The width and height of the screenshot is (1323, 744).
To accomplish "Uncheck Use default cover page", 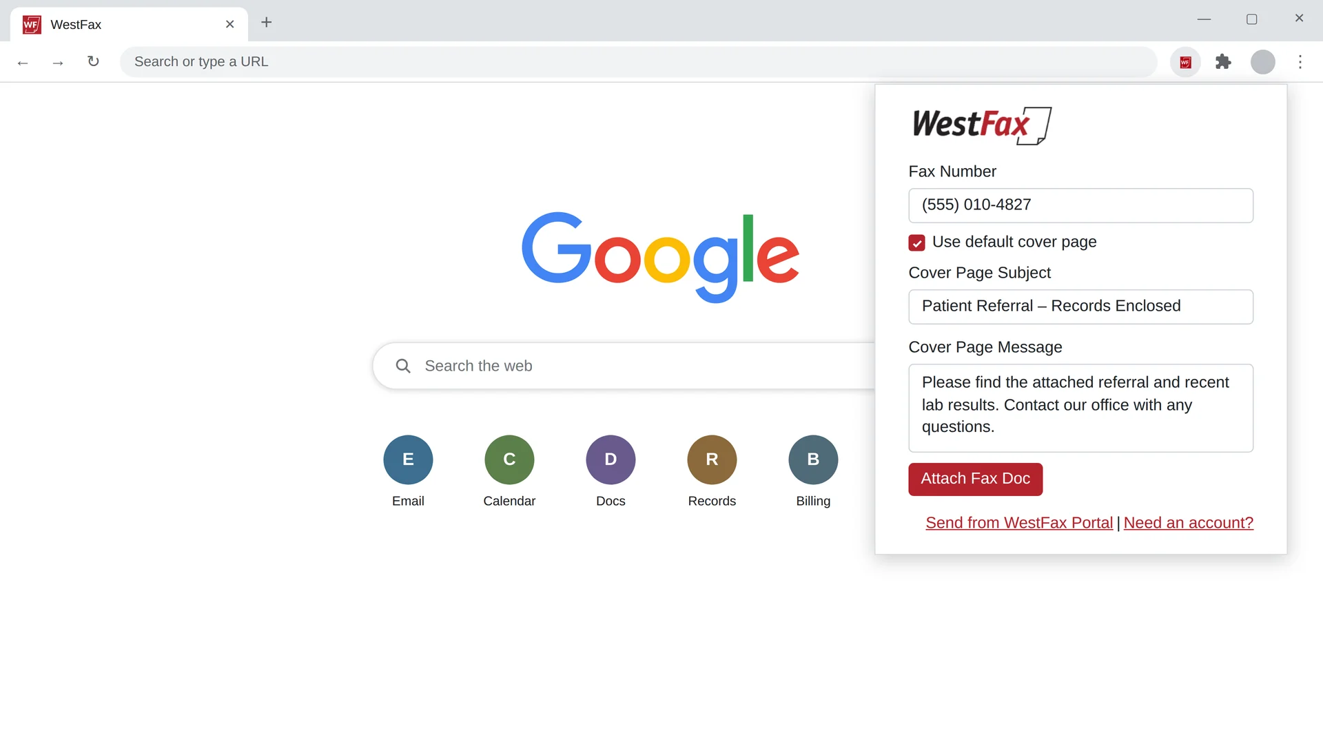I will coord(916,242).
